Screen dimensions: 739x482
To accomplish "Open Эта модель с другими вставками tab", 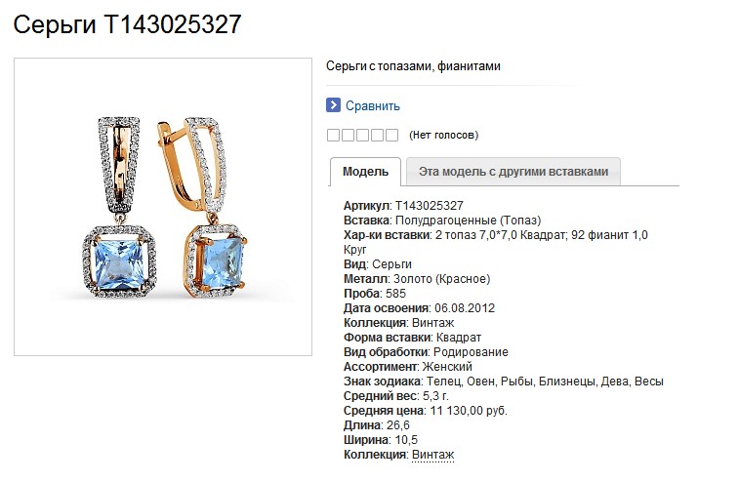I will (x=513, y=172).
